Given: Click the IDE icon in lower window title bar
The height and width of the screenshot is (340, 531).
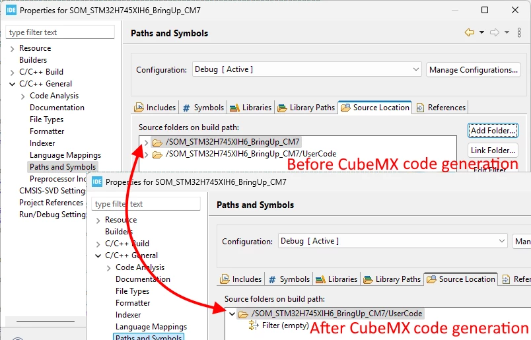Looking at the screenshot, I should (97, 182).
